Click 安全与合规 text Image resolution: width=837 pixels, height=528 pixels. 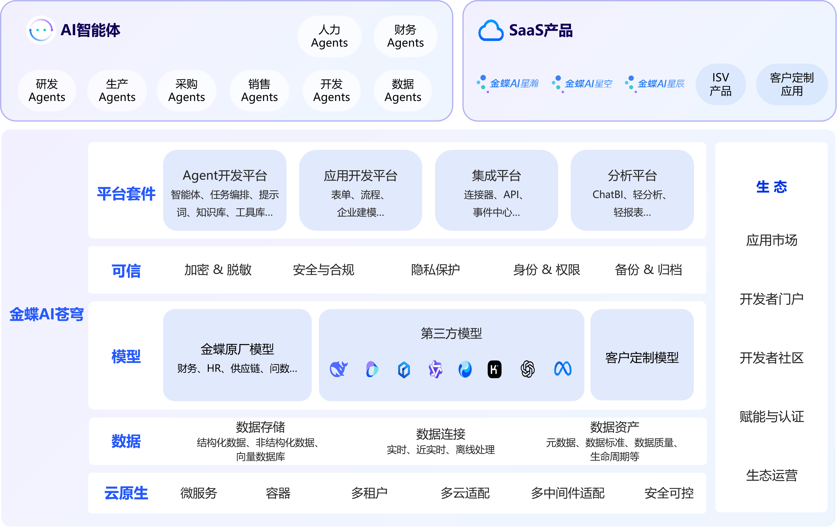(x=324, y=270)
